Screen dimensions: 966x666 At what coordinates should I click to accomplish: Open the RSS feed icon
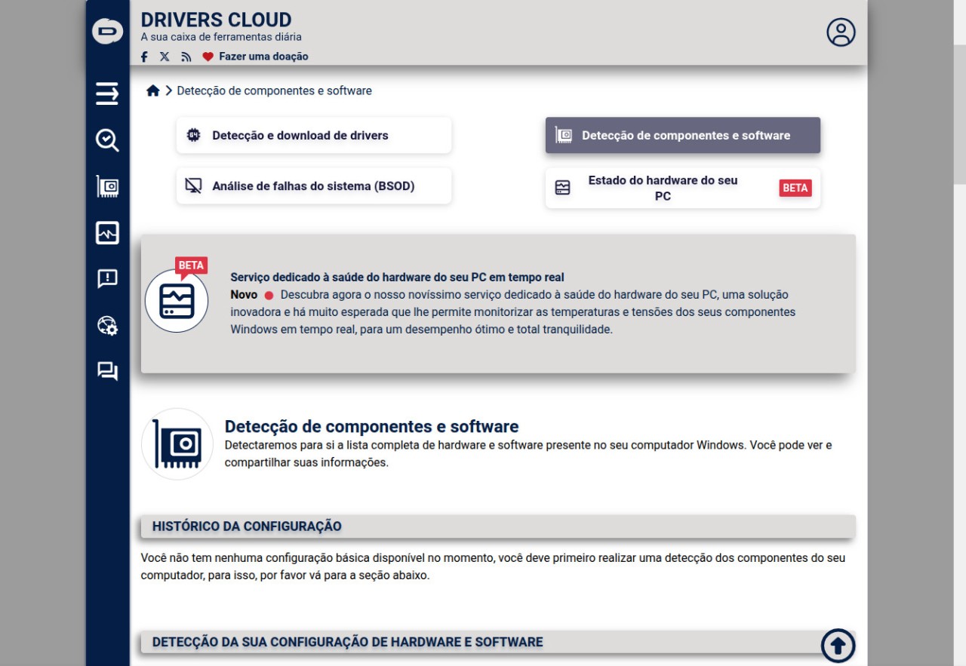click(x=186, y=57)
